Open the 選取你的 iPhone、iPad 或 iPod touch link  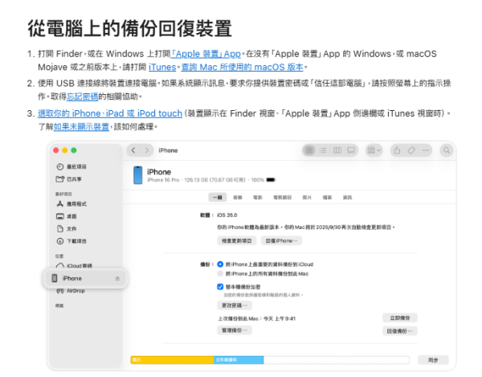coord(110,113)
